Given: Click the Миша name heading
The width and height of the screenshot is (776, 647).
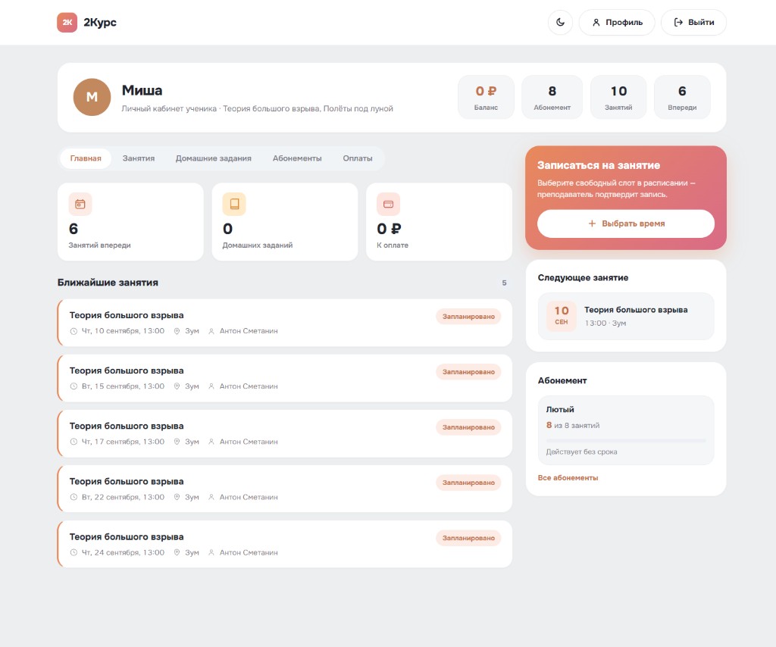Looking at the screenshot, I should point(142,90).
